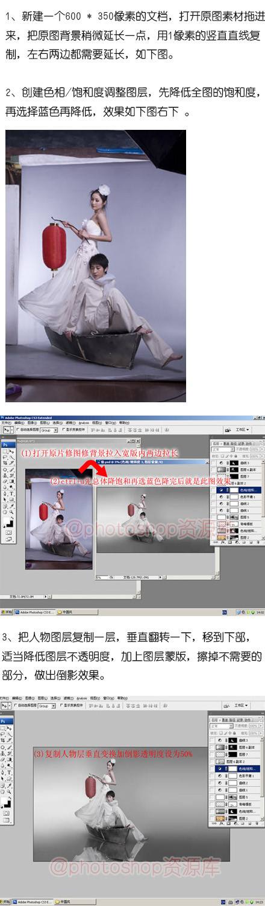Click new adjustment layer icon, two-document window

click(x=237, y=542)
